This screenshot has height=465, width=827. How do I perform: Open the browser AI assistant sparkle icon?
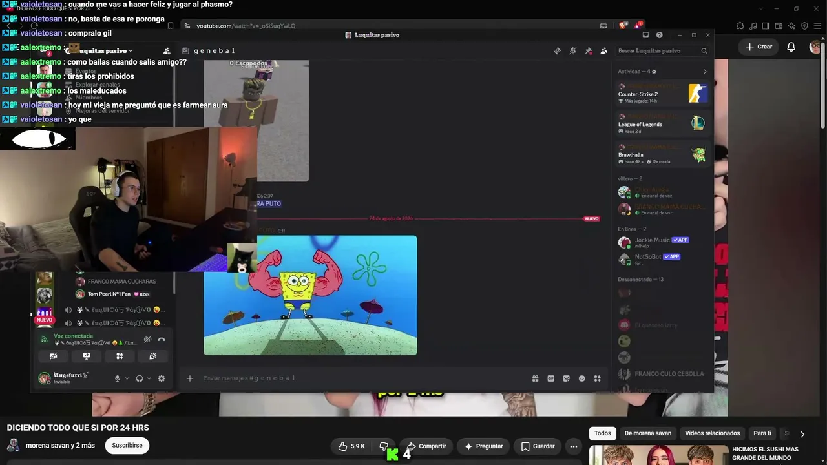pos(791,26)
